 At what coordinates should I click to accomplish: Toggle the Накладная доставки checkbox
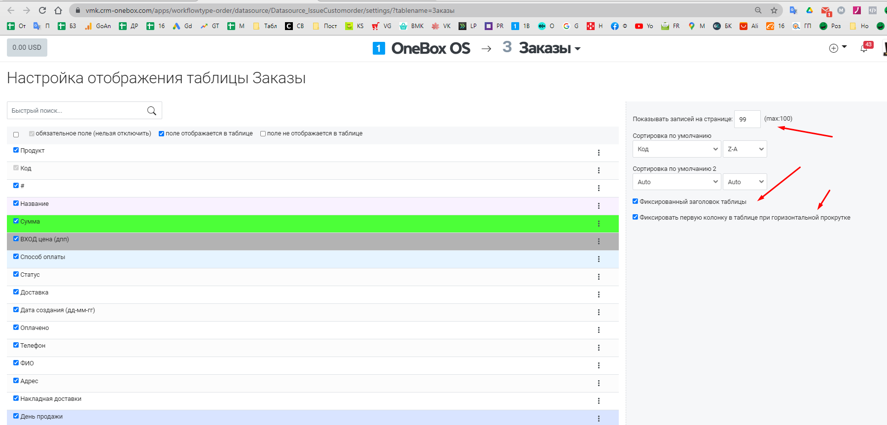[x=16, y=398]
